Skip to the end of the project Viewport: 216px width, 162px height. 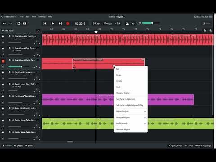60,23
